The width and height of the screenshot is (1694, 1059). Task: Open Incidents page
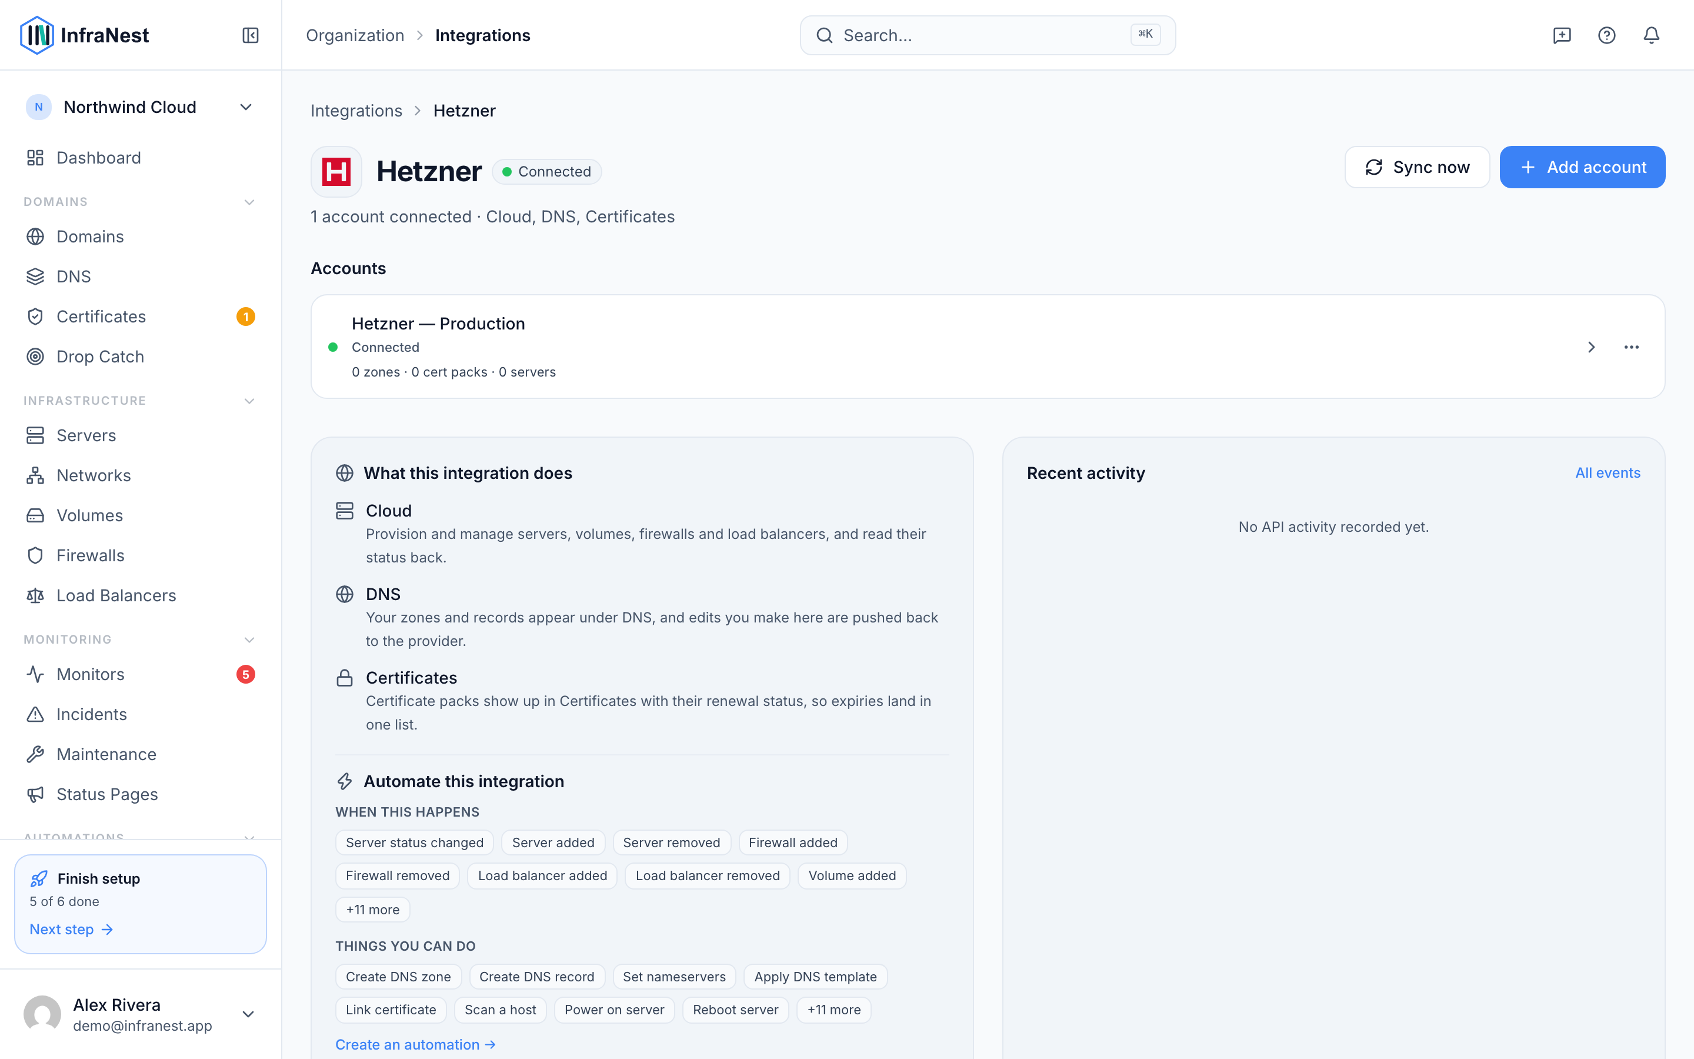[141, 714]
